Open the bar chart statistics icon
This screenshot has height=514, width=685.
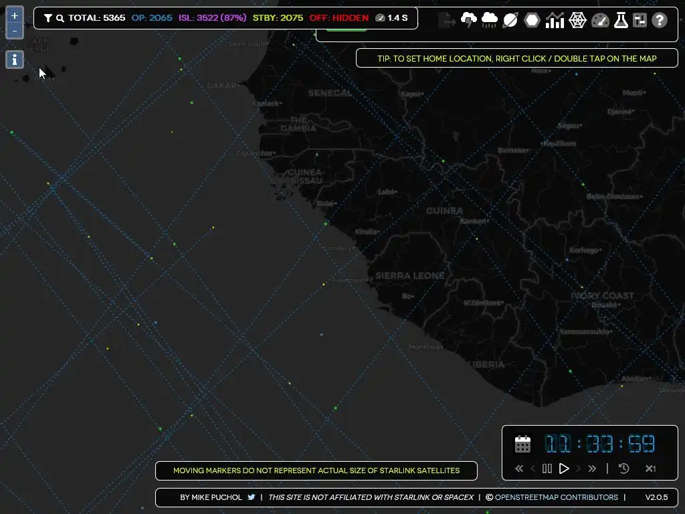tap(555, 20)
